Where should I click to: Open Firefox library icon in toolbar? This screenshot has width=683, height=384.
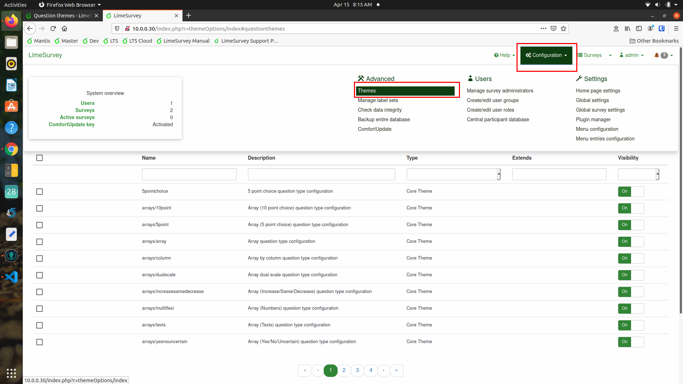point(628,28)
